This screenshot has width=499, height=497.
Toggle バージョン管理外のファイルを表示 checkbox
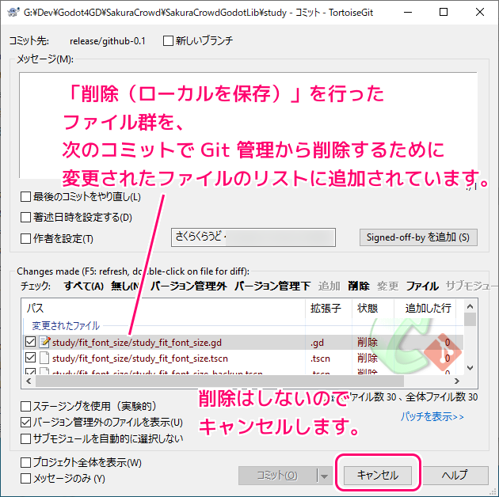click(x=26, y=423)
